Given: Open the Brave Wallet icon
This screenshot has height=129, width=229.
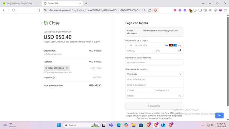Looking at the screenshot, I should coord(205,10).
